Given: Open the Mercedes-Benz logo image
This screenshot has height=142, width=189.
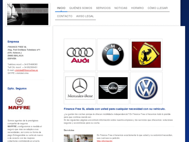Looking at the screenshot, I should click(80, 88).
